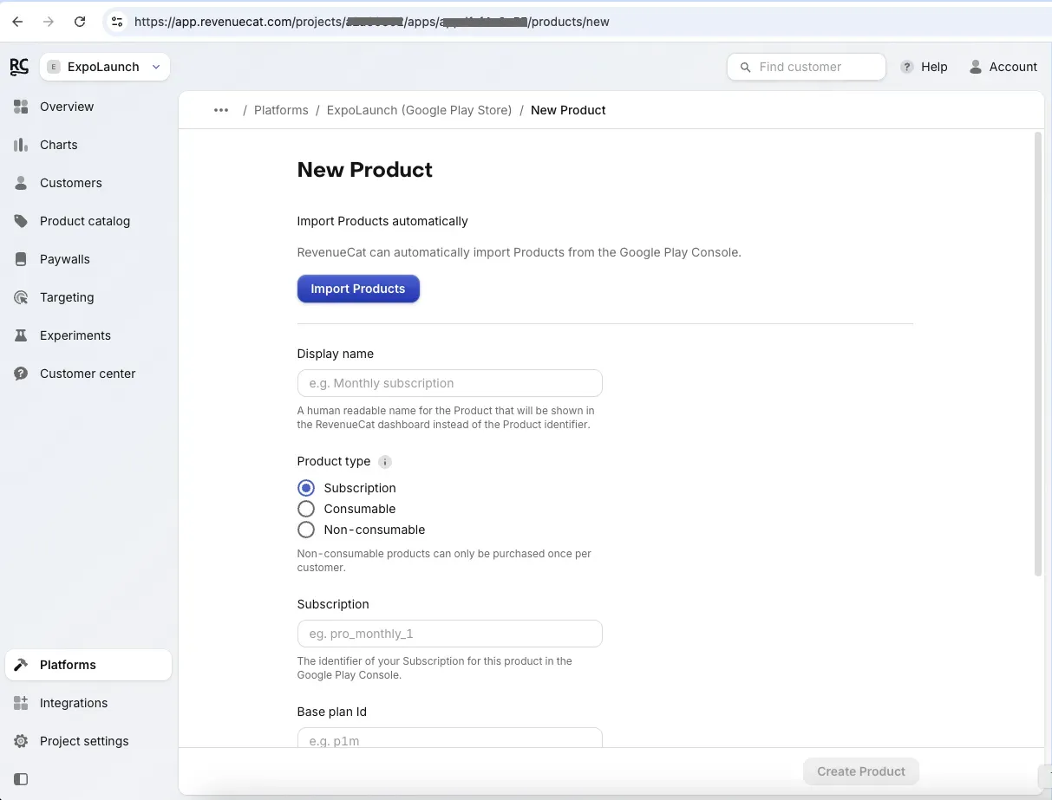Click the Integrations icon
Image resolution: width=1052 pixels, height=800 pixels.
click(21, 703)
